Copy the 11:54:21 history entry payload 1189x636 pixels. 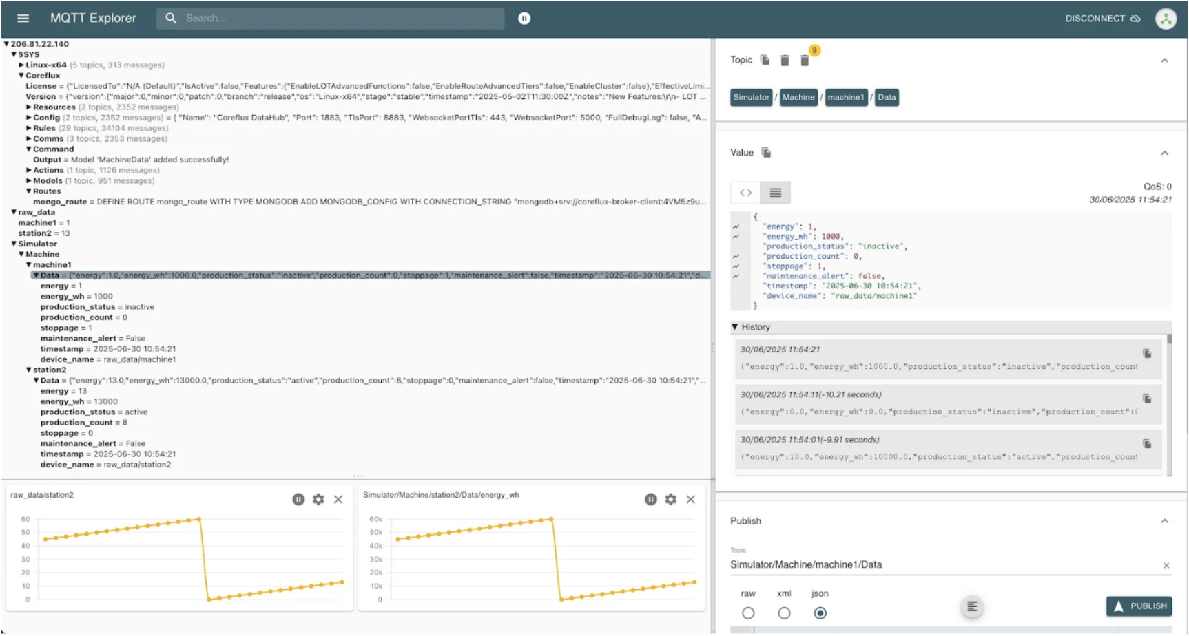click(x=1147, y=353)
